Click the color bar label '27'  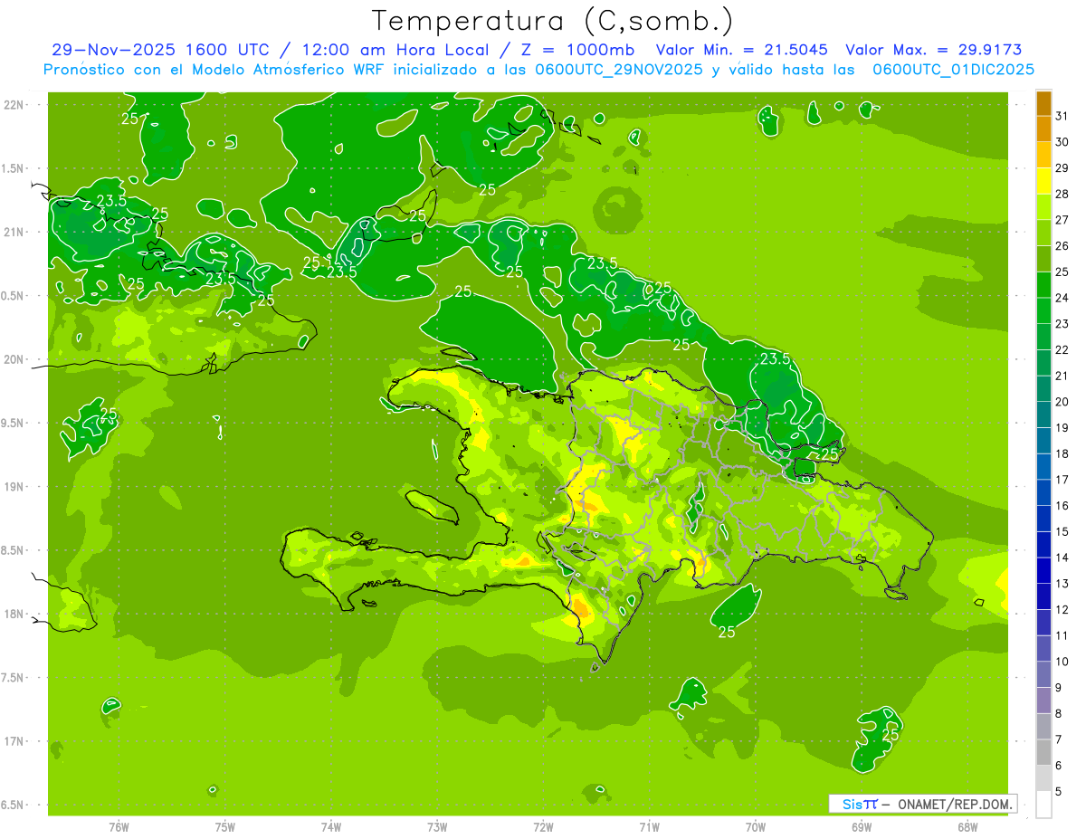coord(1062,220)
